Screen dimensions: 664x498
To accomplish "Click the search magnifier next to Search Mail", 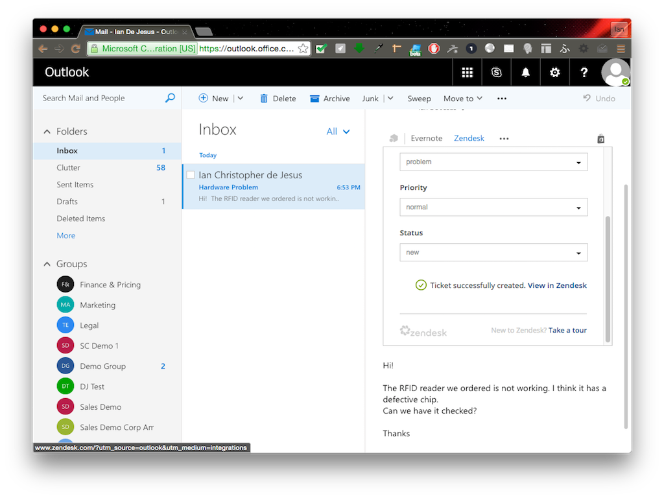I will point(169,97).
